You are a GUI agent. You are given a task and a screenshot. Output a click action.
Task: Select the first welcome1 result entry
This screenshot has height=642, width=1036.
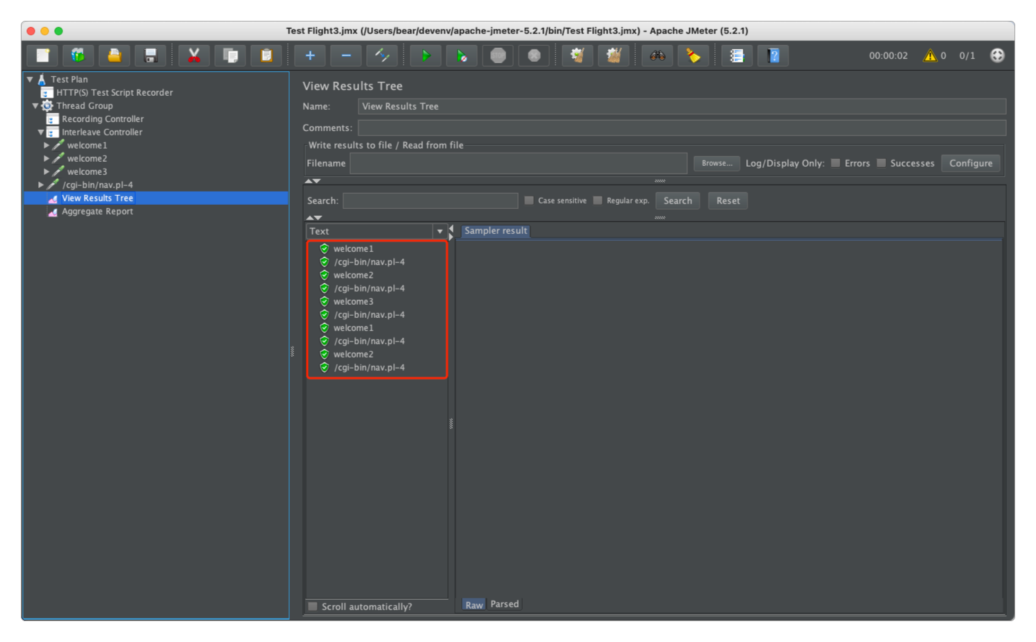click(x=353, y=248)
